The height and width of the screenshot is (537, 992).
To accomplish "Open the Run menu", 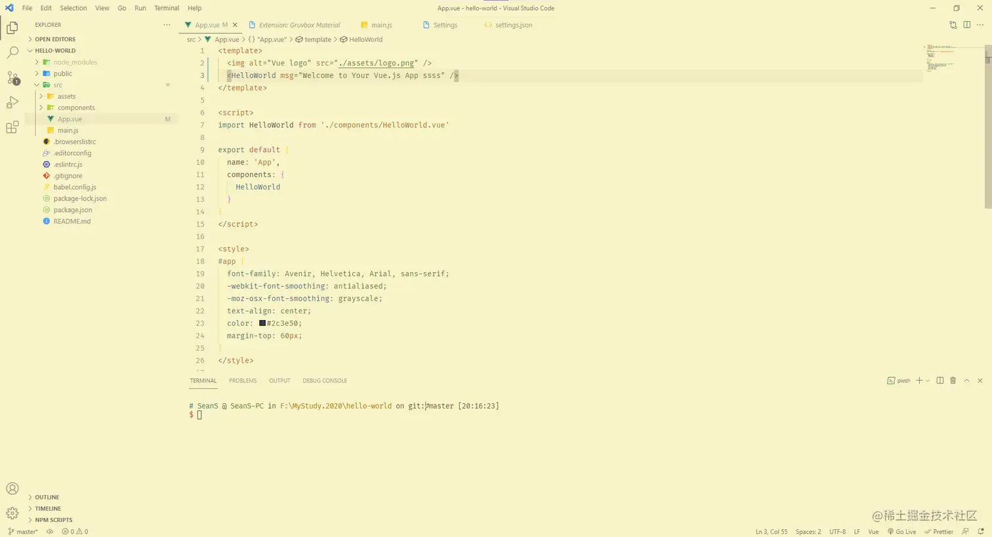I will 140,8.
